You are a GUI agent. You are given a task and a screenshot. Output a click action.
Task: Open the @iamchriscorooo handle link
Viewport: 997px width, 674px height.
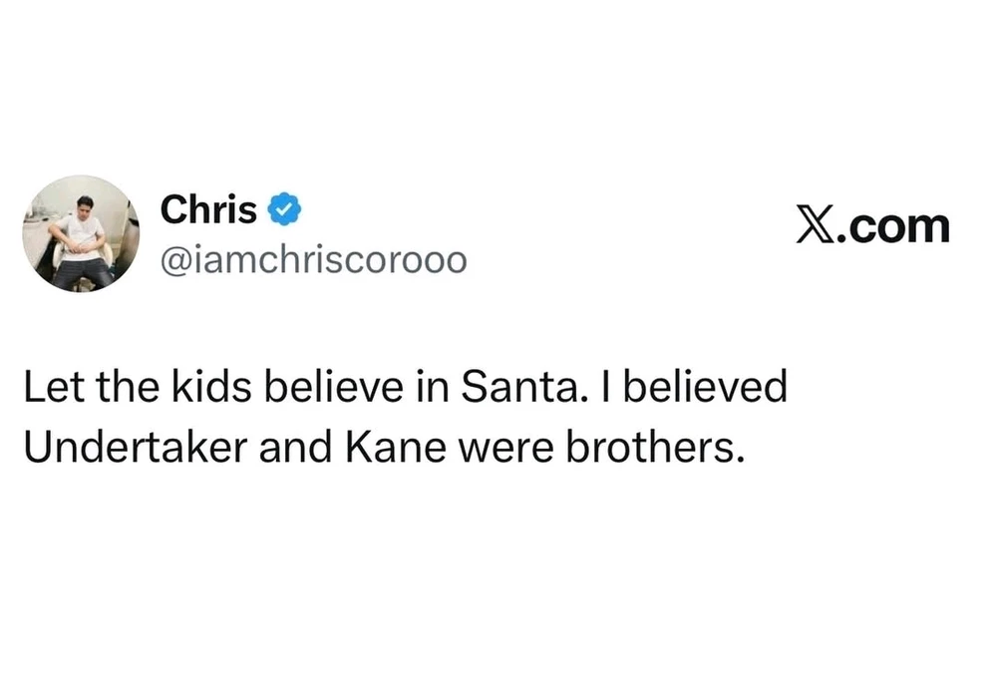pyautogui.click(x=312, y=260)
